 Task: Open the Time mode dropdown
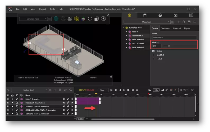pos(103,90)
